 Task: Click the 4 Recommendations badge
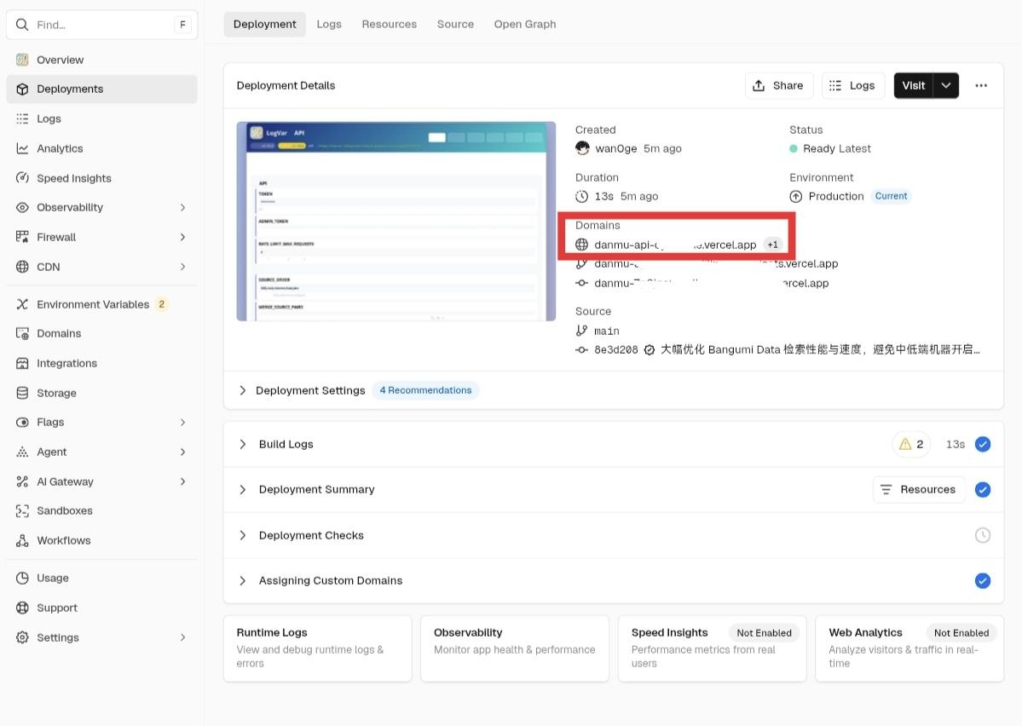[425, 390]
